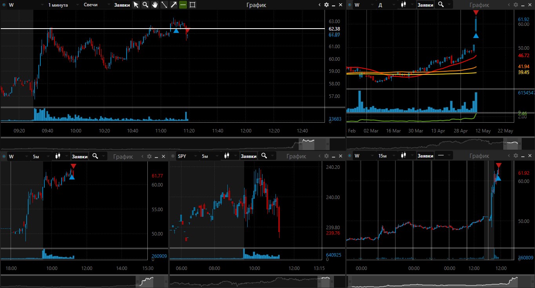This screenshot has height=288, width=535.
Task: Toggle the link circle in the daily W chart header
Action: point(350,5)
